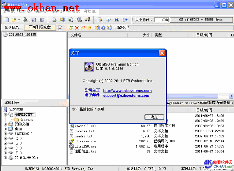Click the 2011-06-27 16:06 date entry
234x171 pixels.
pyautogui.click(x=209, y=116)
